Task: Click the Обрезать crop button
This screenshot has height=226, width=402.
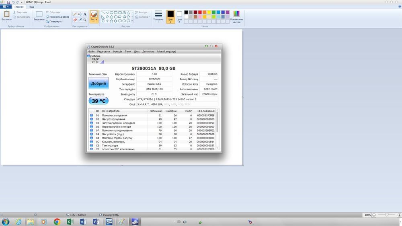Action: pos(53,12)
